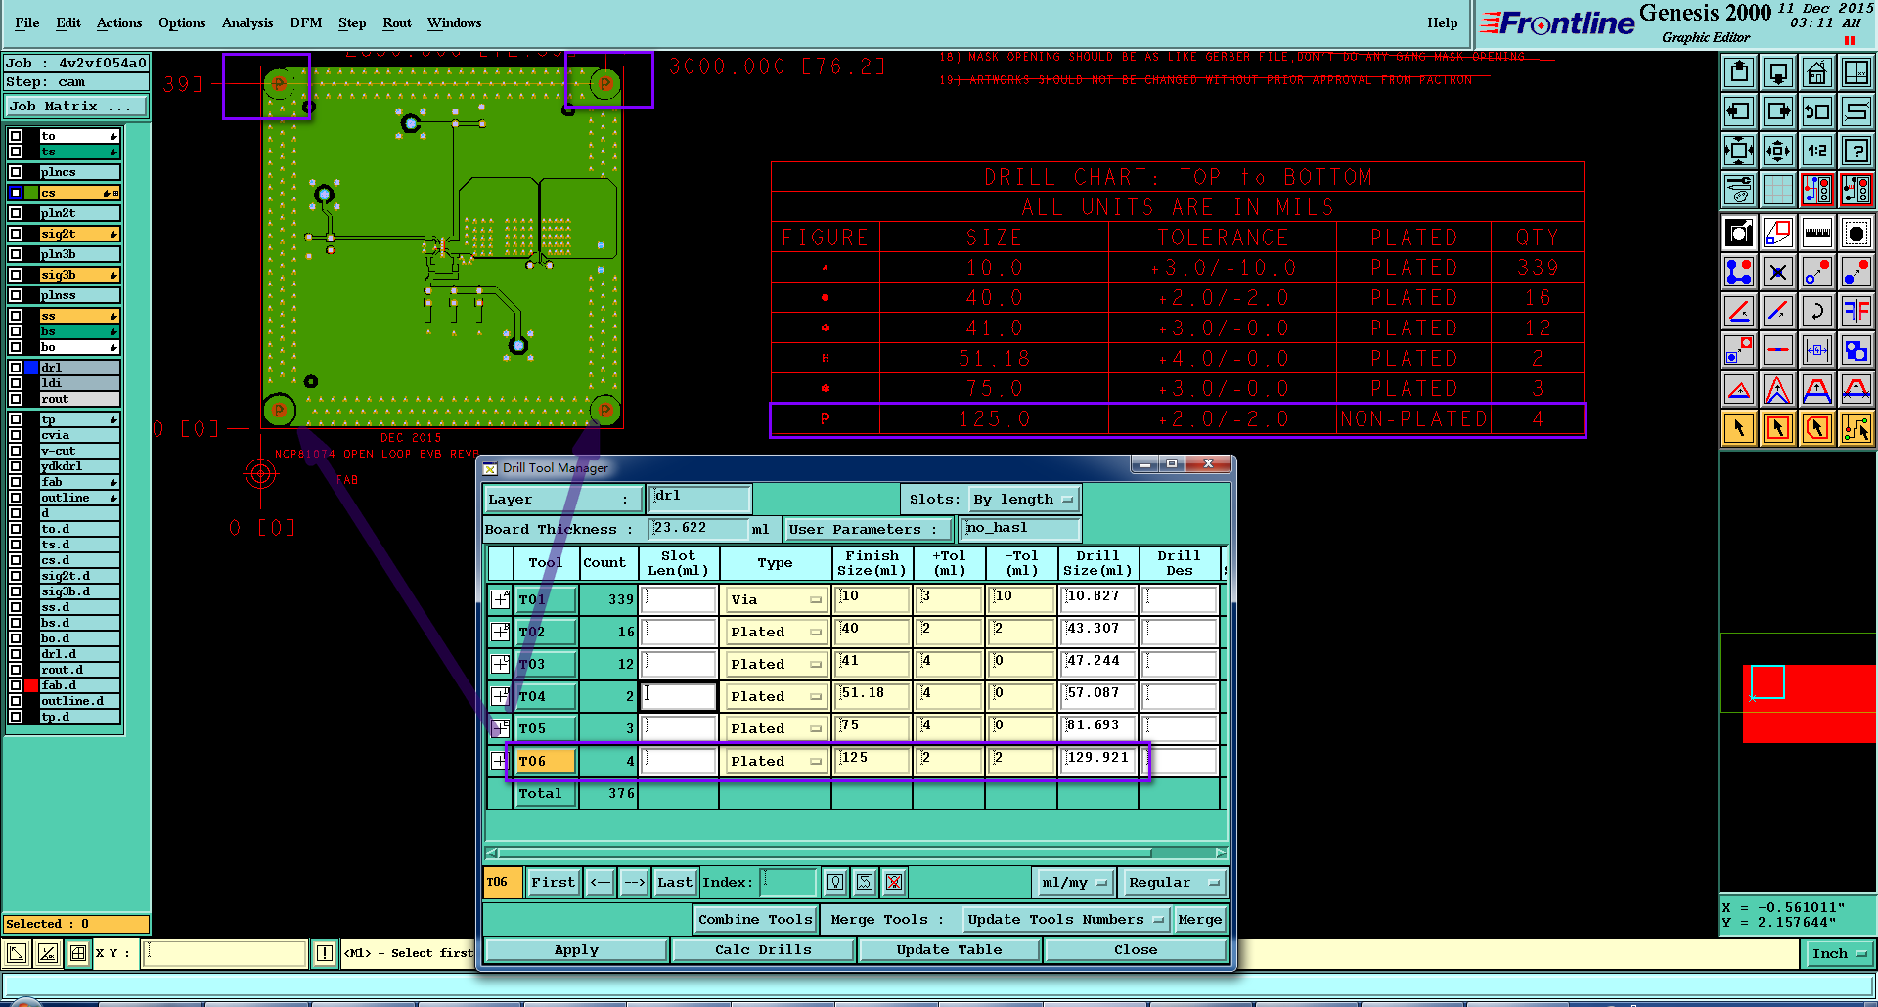
Task: Click the pan left icon
Action: [x=1739, y=111]
